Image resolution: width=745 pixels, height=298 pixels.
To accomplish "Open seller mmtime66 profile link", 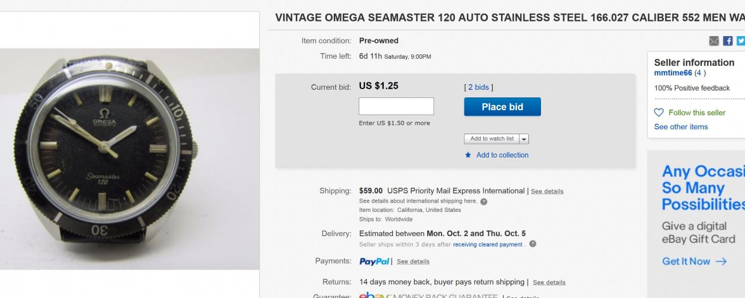I will tap(673, 73).
